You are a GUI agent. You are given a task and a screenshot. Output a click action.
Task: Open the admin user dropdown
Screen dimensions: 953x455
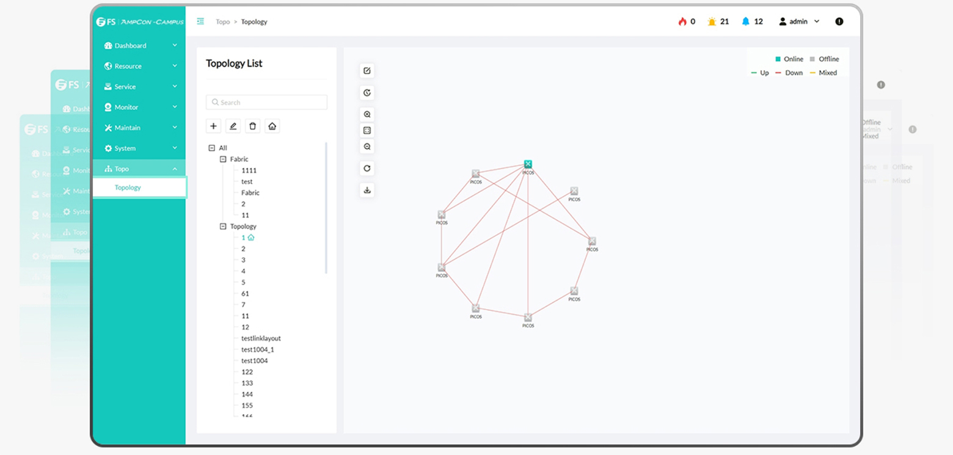799,21
